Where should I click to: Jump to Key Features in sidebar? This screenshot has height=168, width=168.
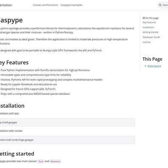(x=149, y=22)
